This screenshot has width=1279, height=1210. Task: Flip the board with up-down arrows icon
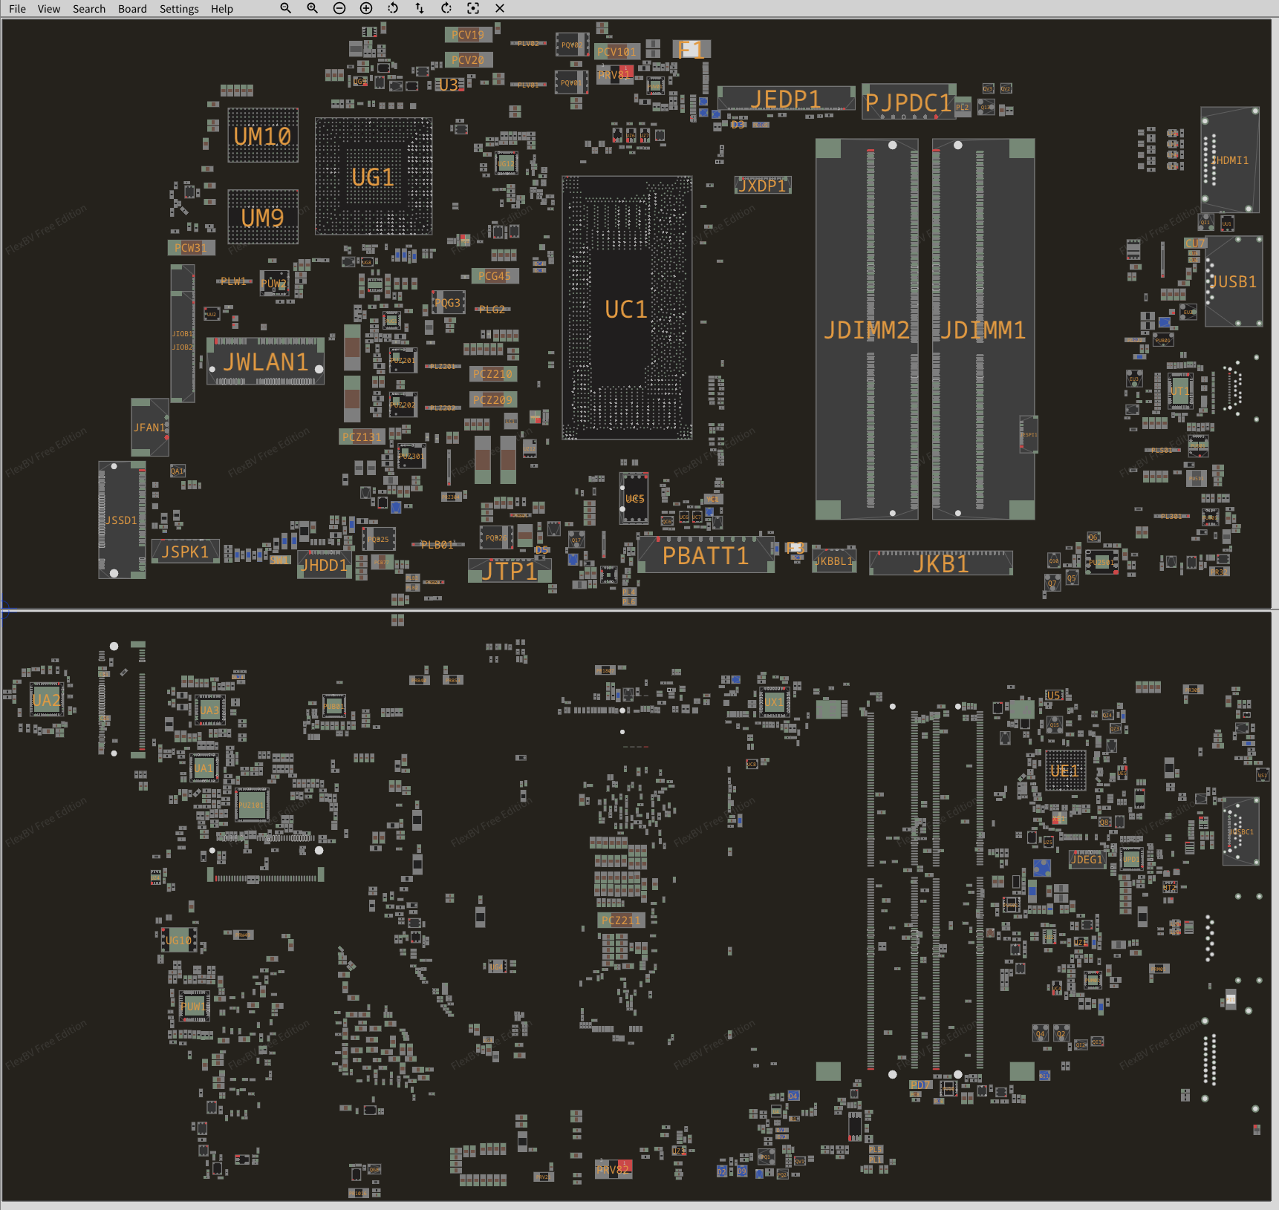(x=420, y=8)
